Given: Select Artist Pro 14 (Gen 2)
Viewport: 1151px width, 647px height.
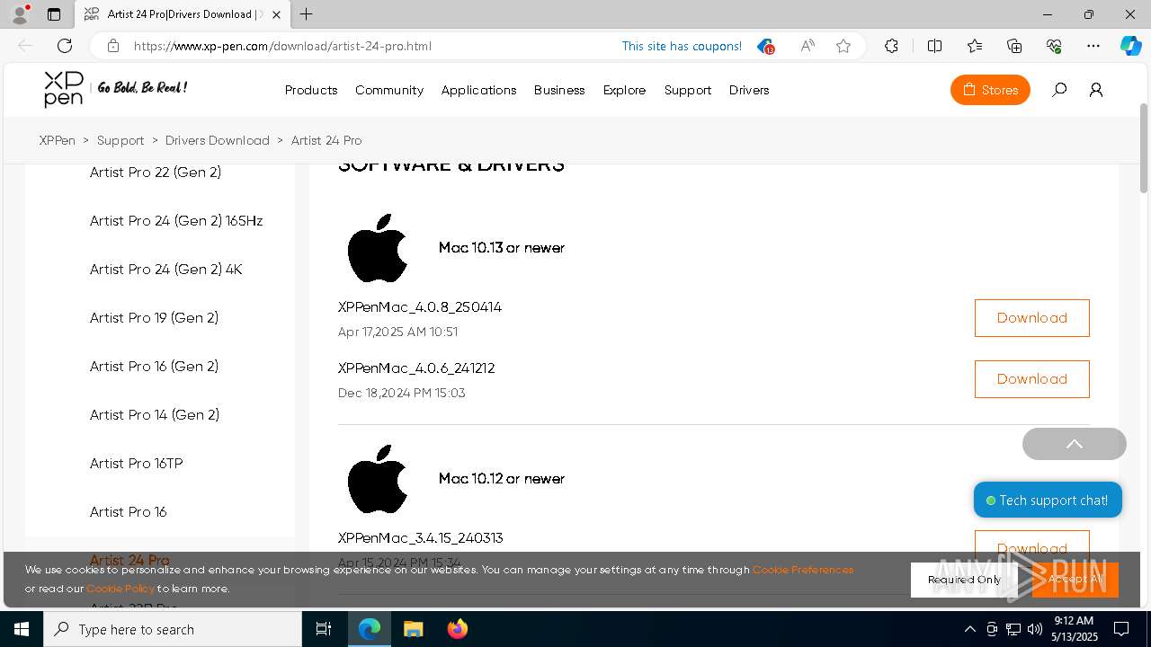Looking at the screenshot, I should (155, 414).
